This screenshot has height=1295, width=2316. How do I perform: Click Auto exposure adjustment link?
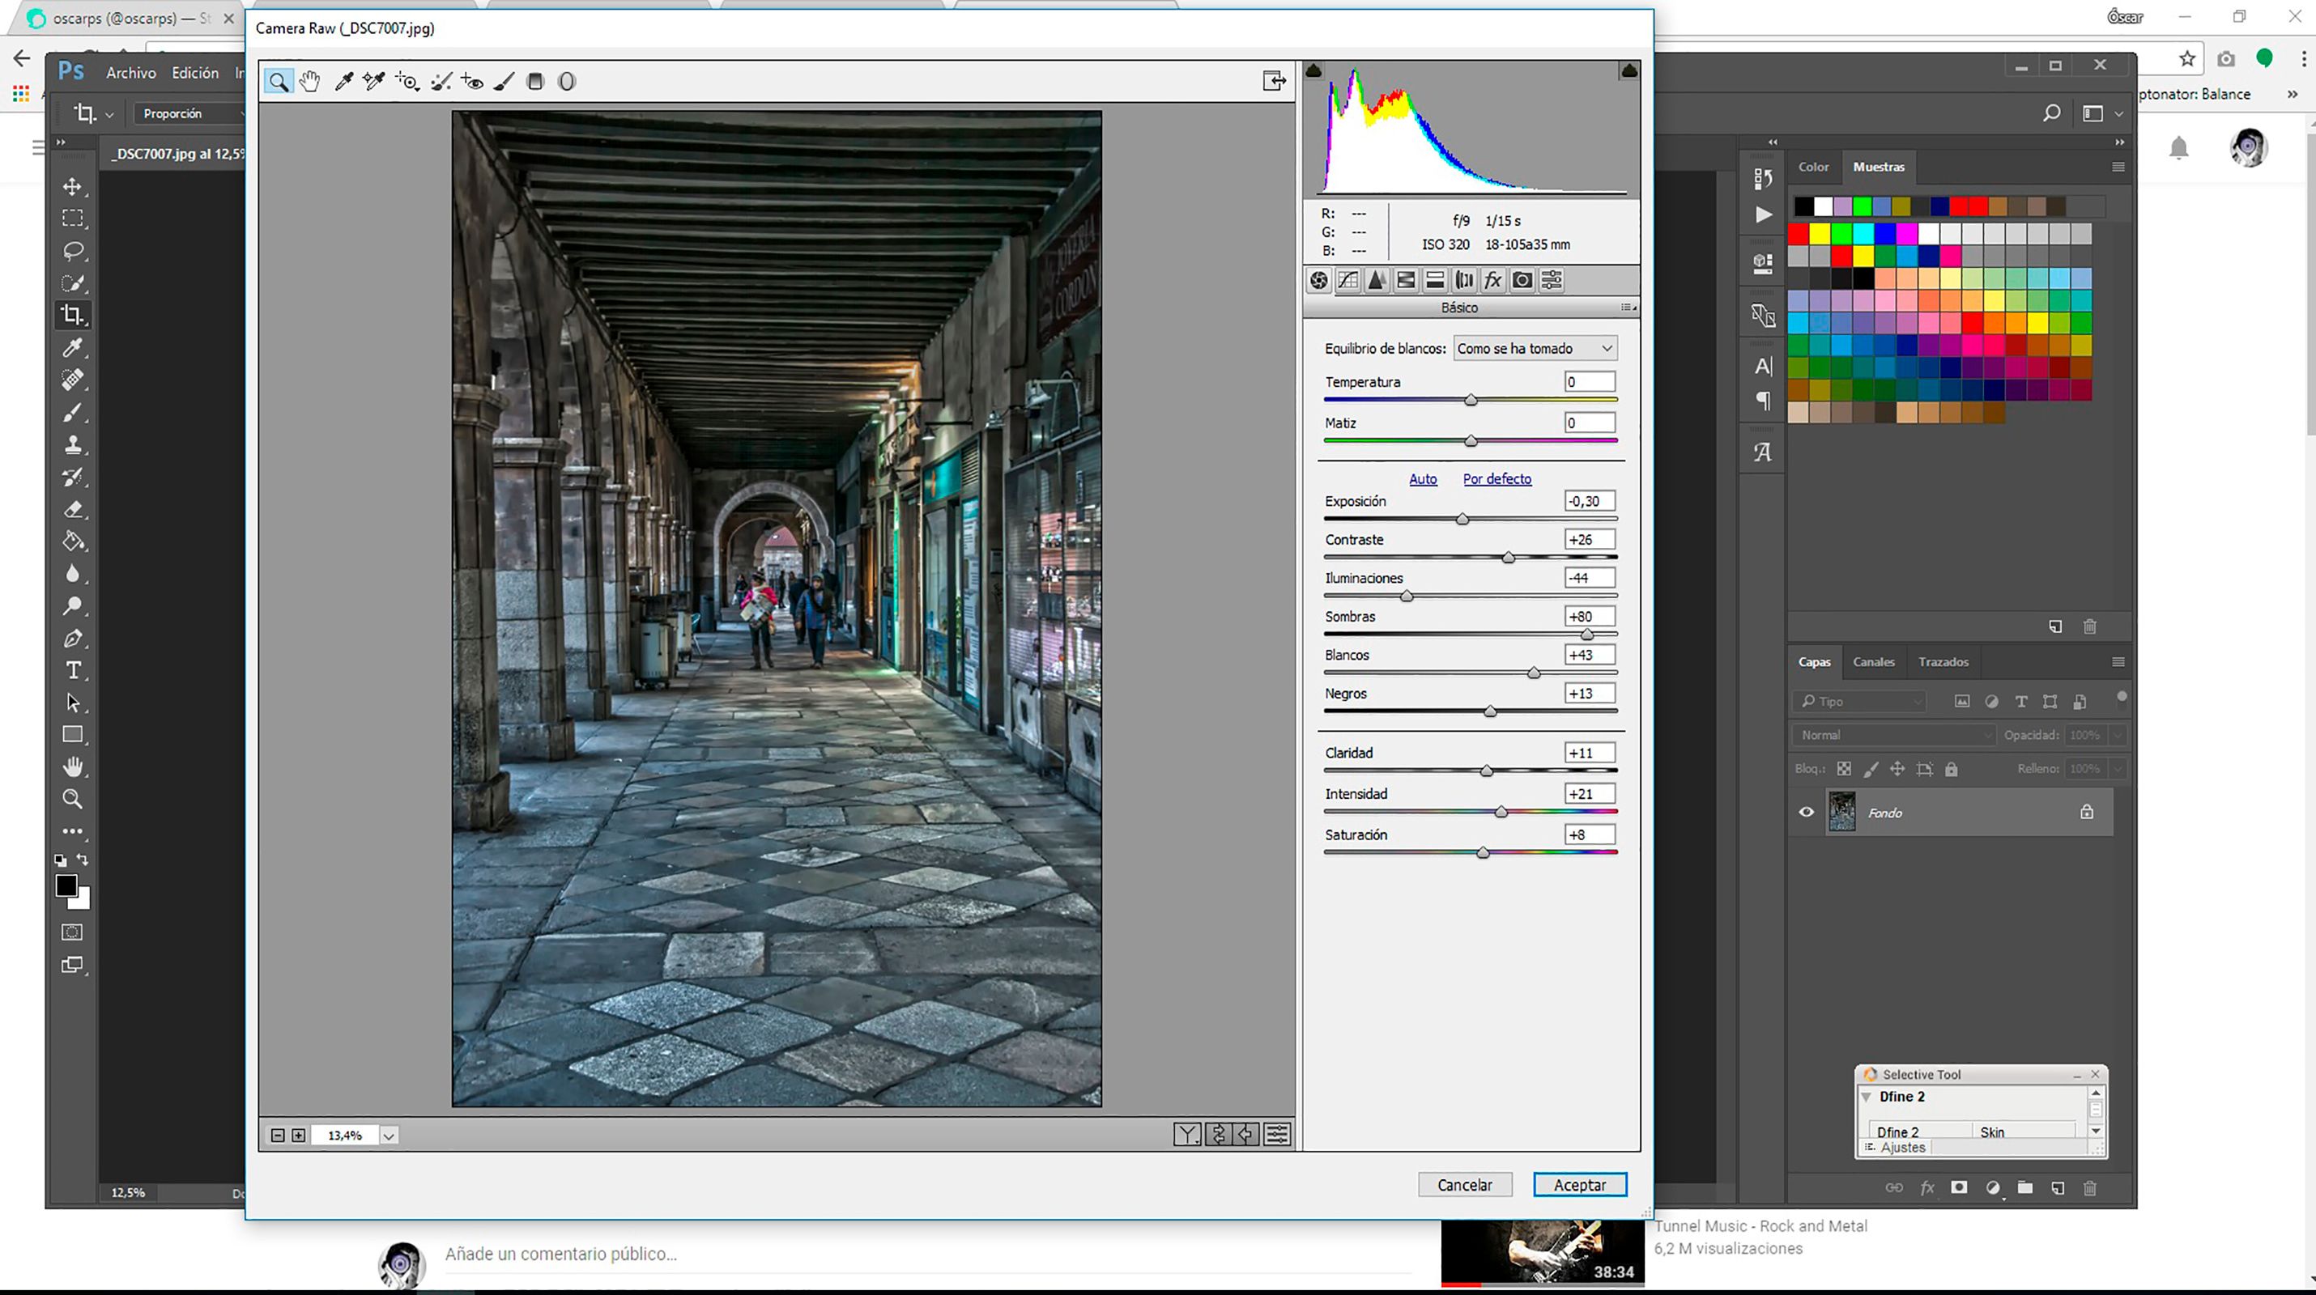[x=1420, y=478]
